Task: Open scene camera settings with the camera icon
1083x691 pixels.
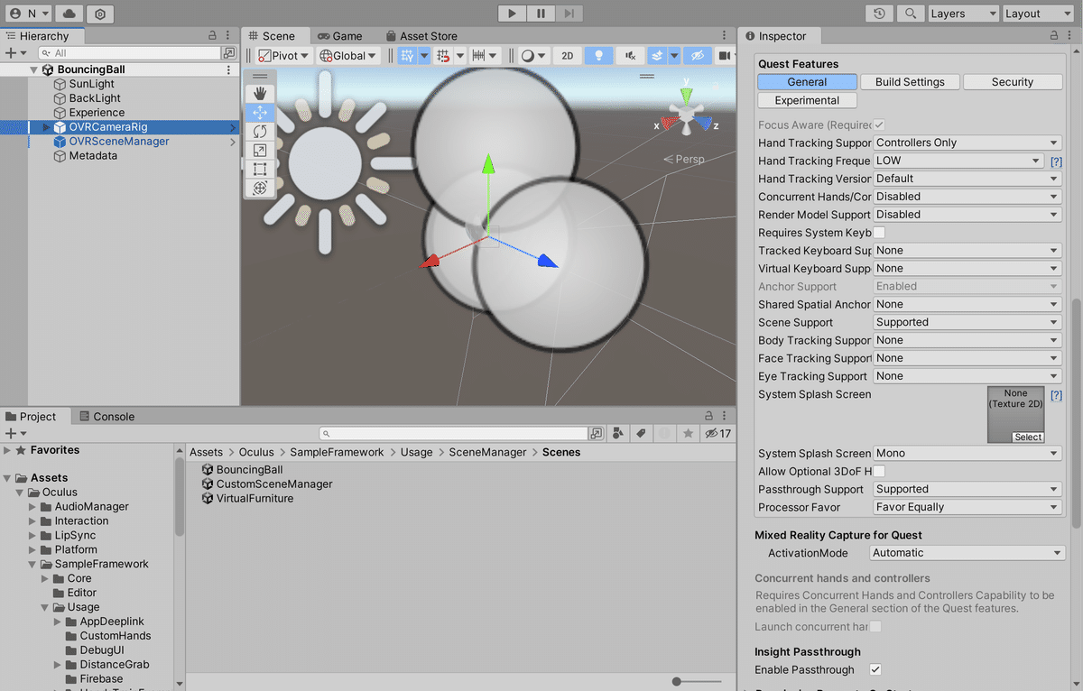Action: [727, 55]
